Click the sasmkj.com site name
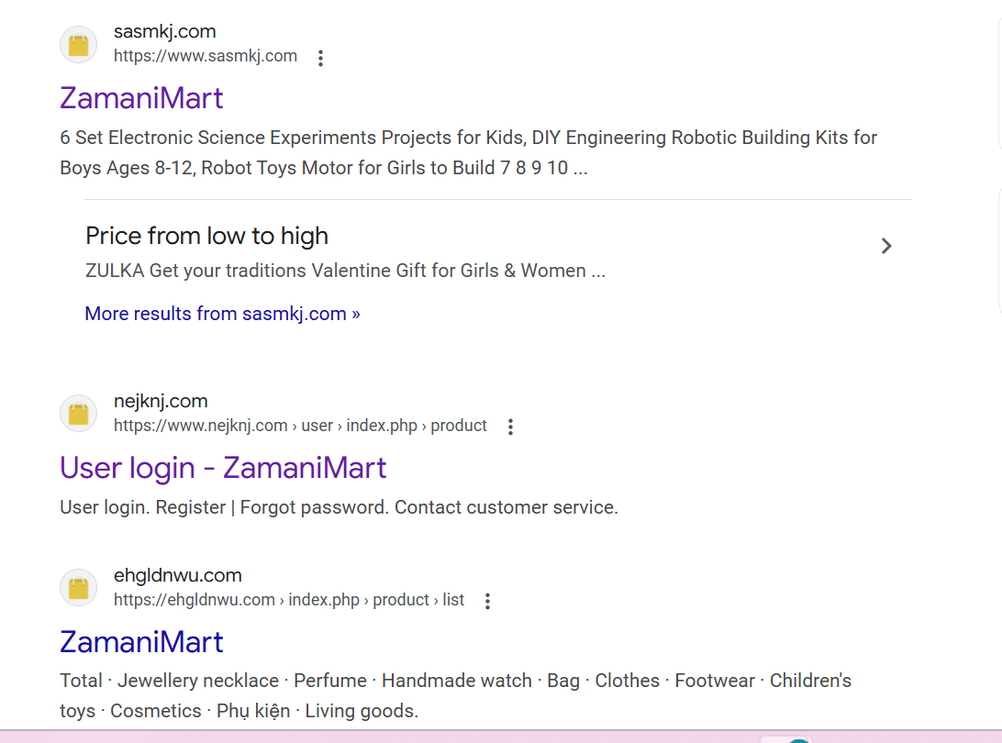Viewport: 1002px width, 743px height. [x=165, y=31]
